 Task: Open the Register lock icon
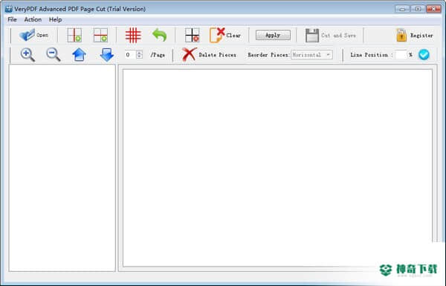401,35
